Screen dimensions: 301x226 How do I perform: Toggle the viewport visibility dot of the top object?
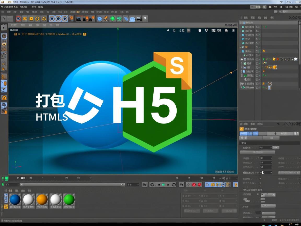(257, 26)
